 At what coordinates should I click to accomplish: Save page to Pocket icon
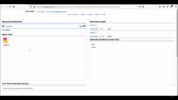[140, 7]
